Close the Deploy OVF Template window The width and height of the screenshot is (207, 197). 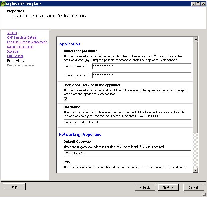[203, 4]
